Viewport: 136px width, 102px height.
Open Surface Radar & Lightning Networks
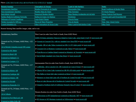coord(14,17)
